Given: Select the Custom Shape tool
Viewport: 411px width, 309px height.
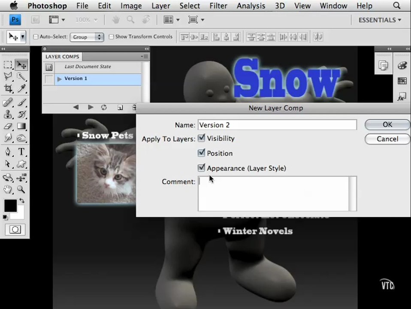Looking at the screenshot, I should coord(21,164).
